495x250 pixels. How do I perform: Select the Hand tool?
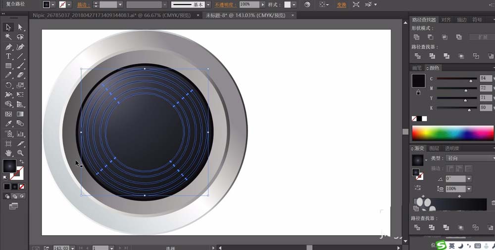coord(8,153)
